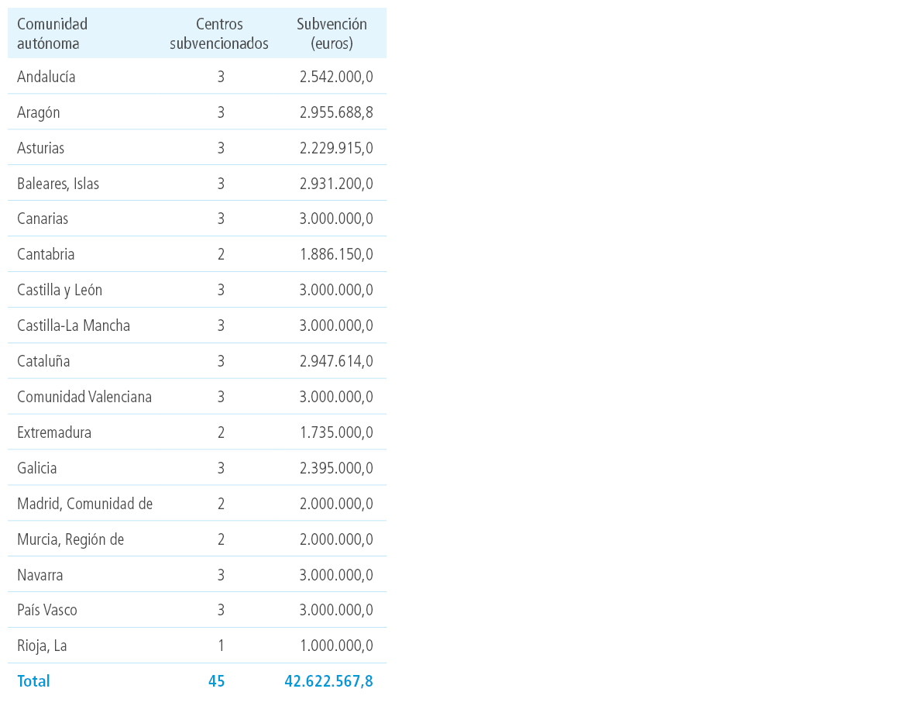Click the Centros subvencionados column header
The image size is (914, 706).
pyautogui.click(x=219, y=34)
